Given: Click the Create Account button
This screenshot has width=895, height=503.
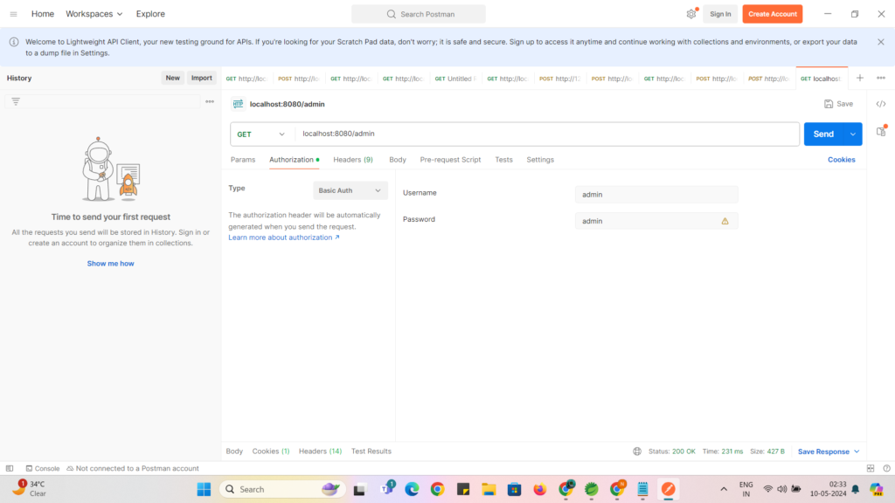Looking at the screenshot, I should (x=773, y=14).
